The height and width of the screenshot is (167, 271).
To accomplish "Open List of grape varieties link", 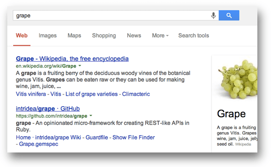I will [x=91, y=94].
